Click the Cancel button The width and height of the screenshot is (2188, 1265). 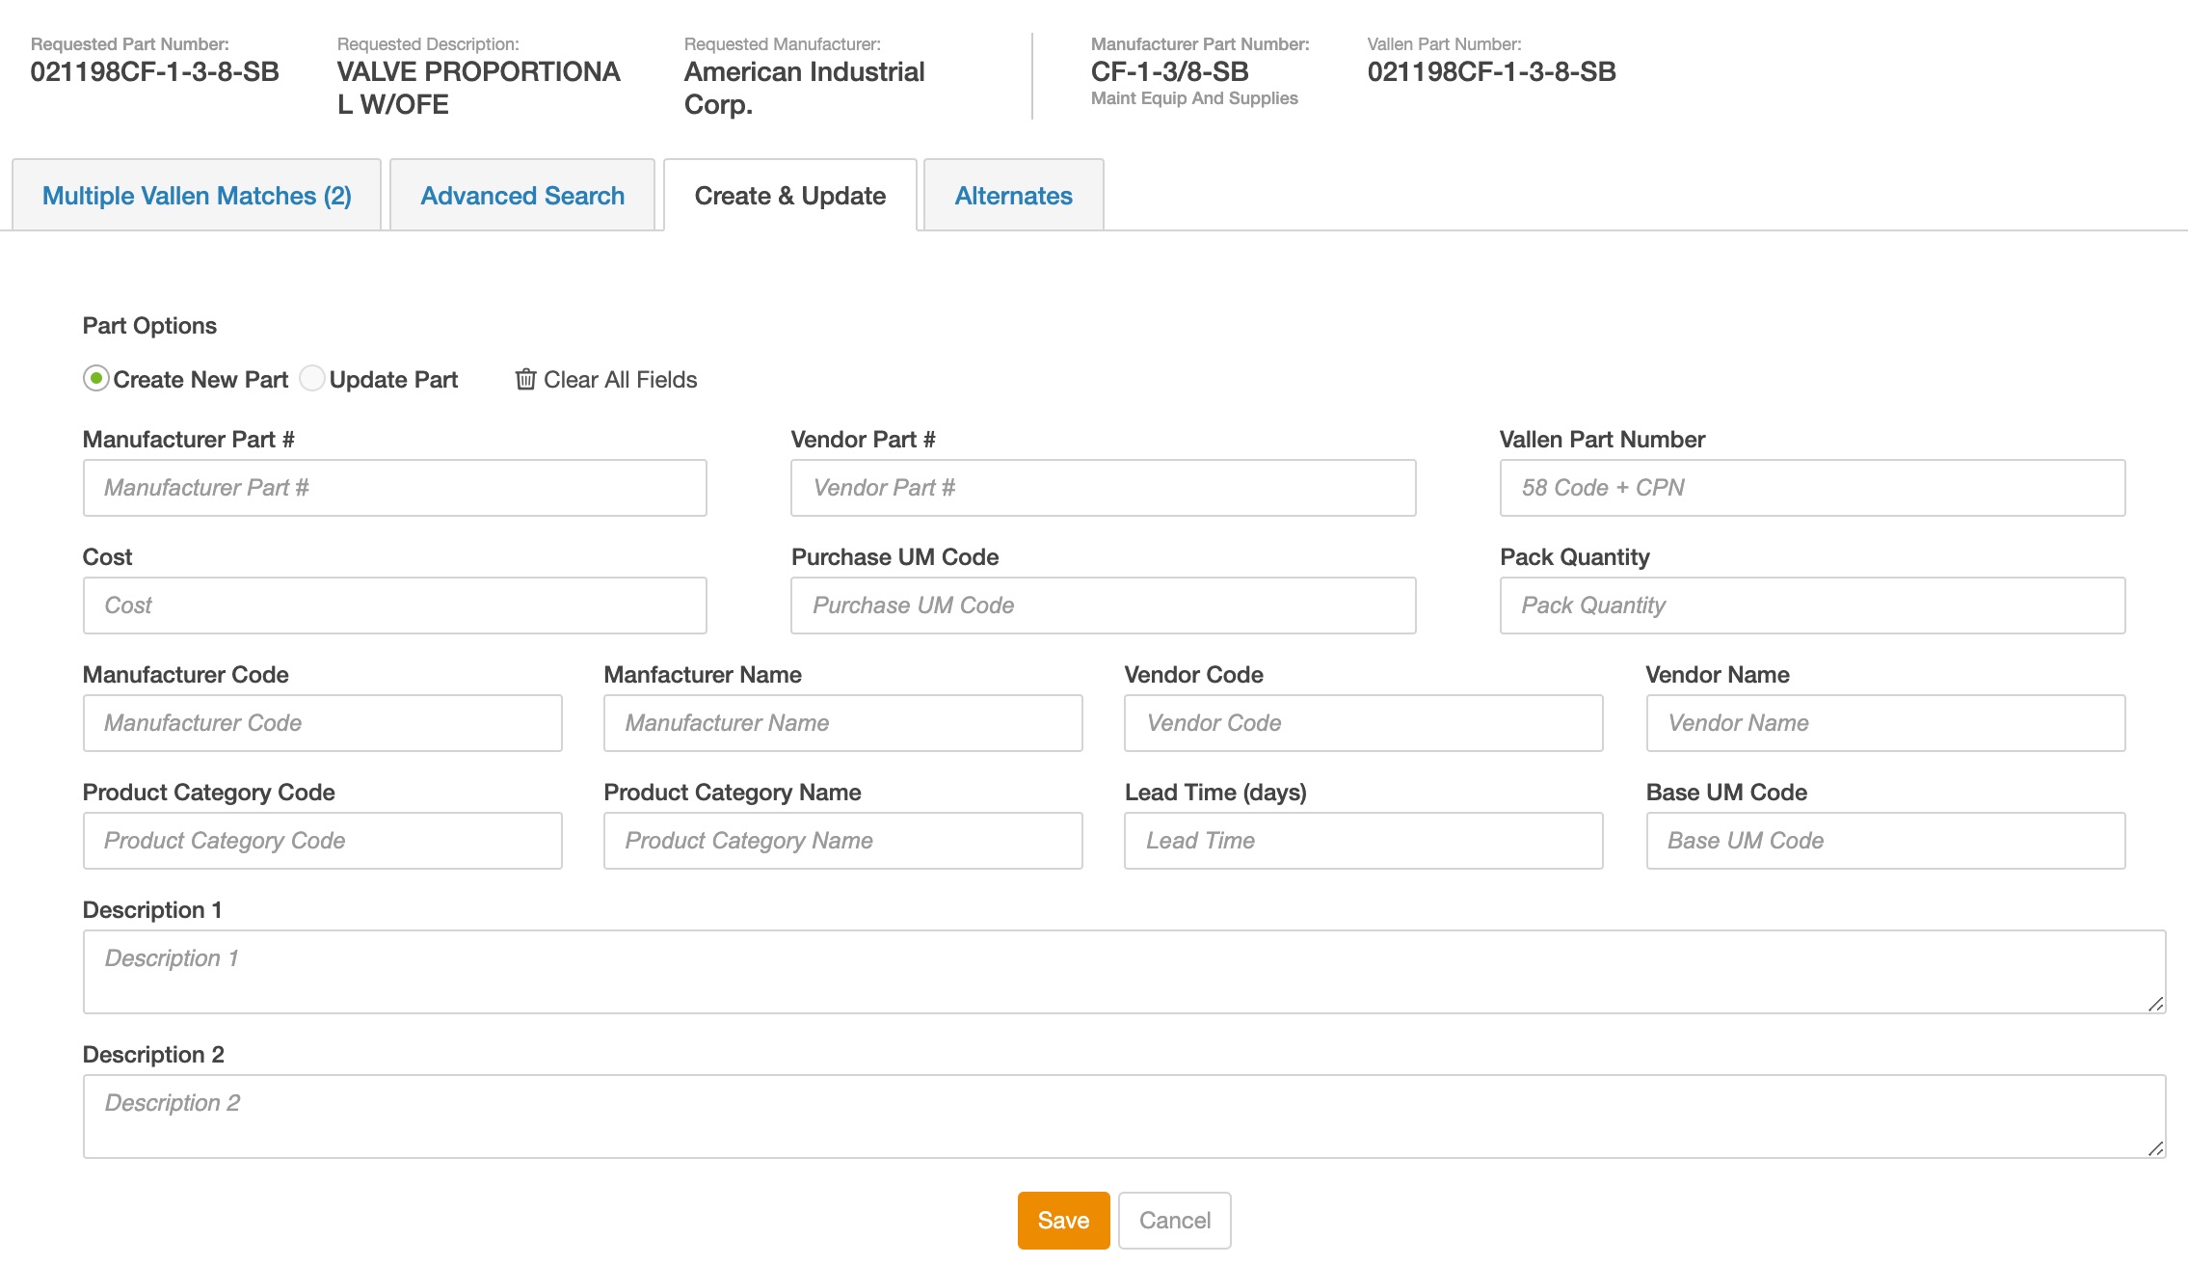[x=1174, y=1221]
